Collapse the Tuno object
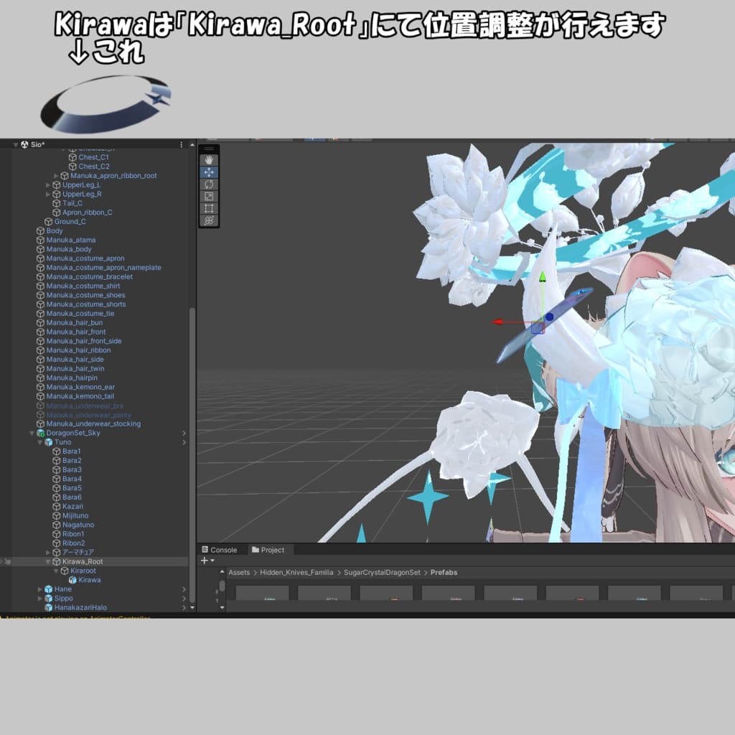735x735 pixels. [x=40, y=442]
